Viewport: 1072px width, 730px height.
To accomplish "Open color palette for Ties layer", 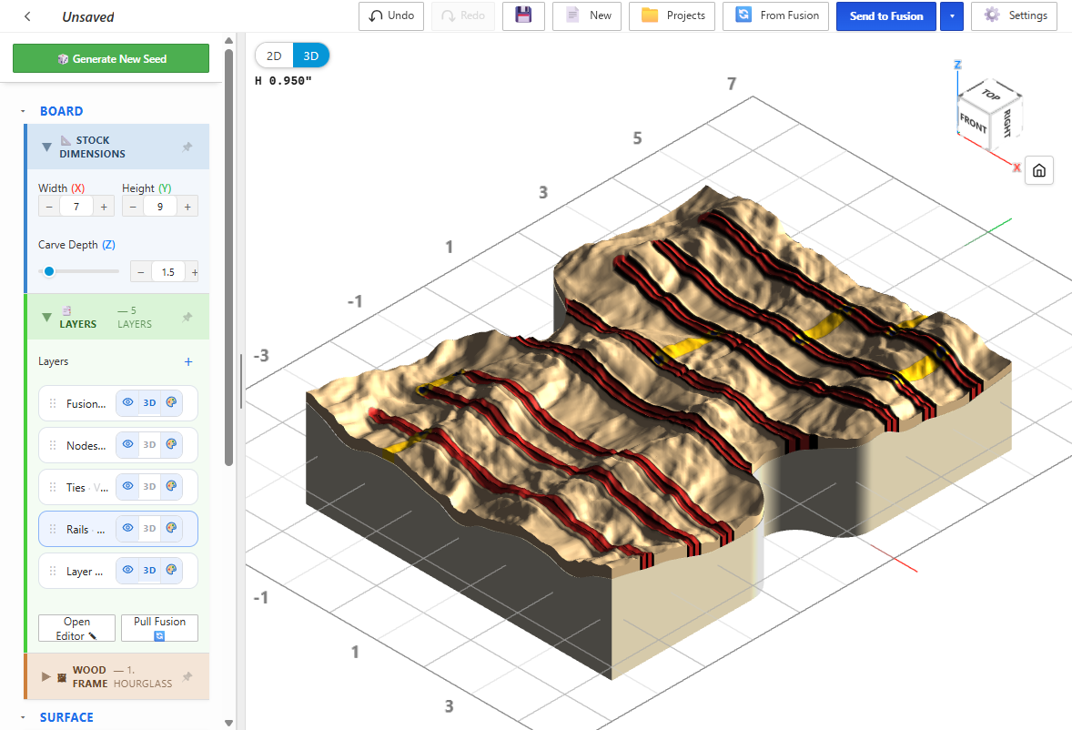I will pyautogui.click(x=172, y=487).
